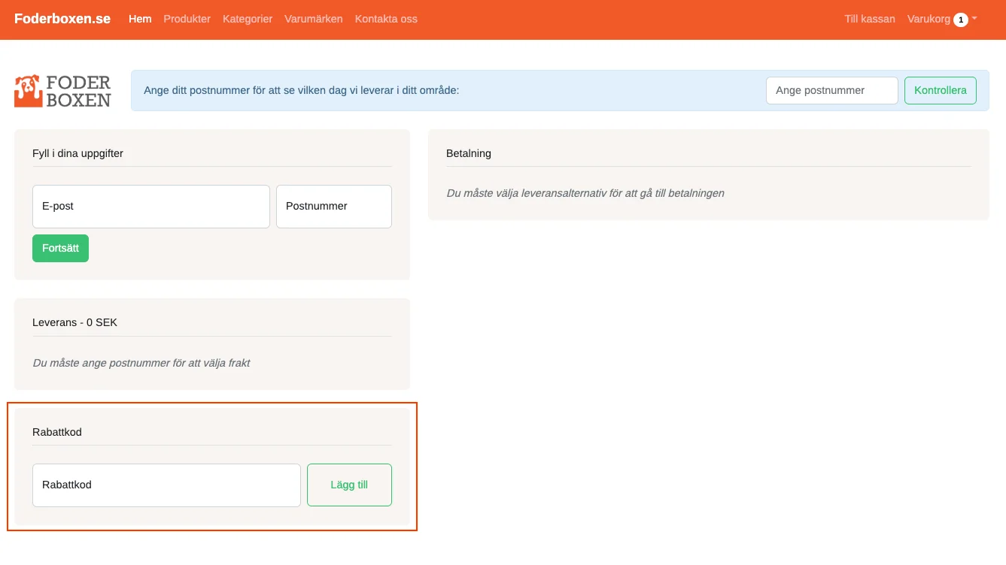Click the cart item count badge

click(960, 20)
